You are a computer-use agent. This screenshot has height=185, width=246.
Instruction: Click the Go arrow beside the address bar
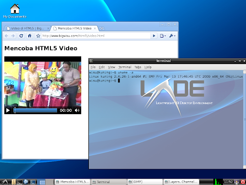coord(154,36)
